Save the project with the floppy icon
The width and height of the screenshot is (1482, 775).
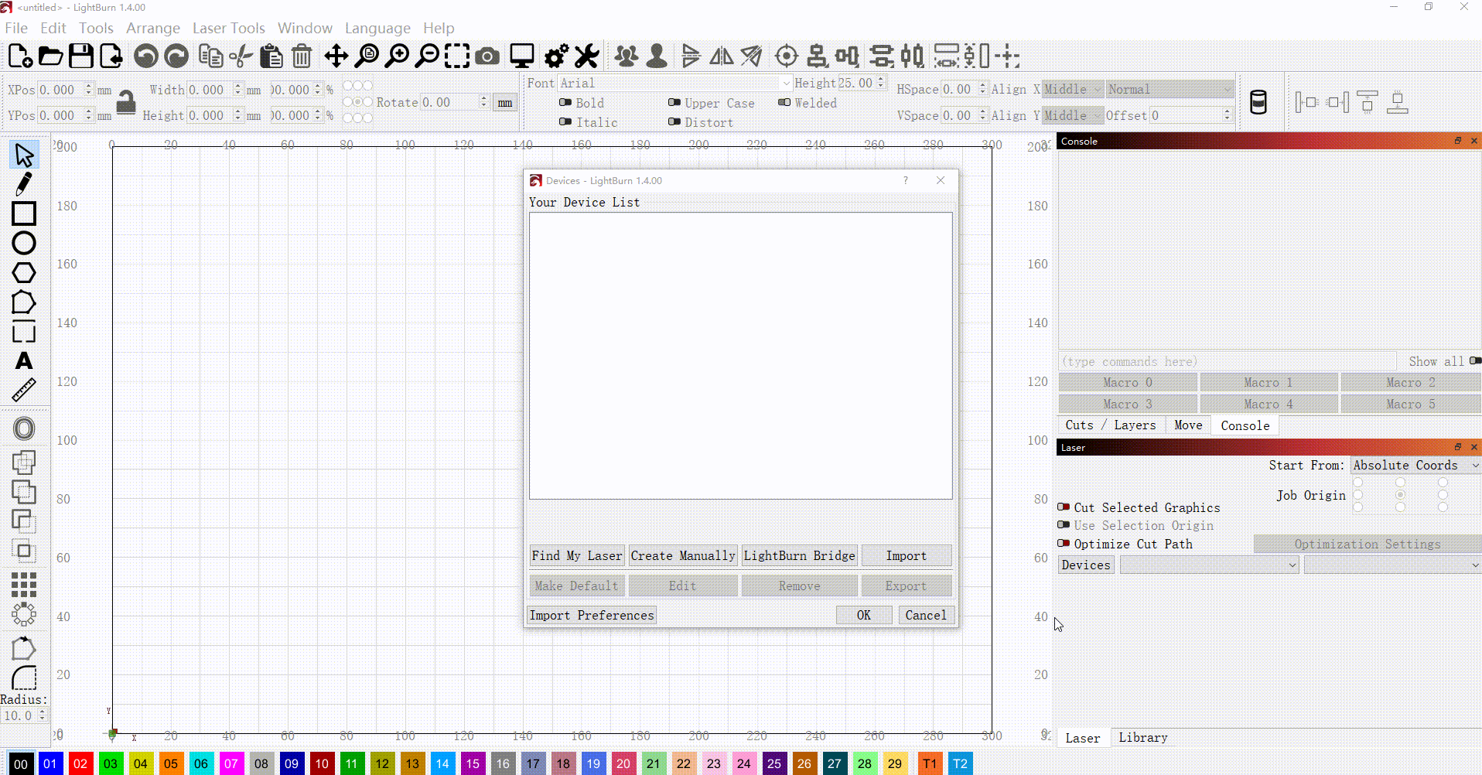[x=81, y=56]
